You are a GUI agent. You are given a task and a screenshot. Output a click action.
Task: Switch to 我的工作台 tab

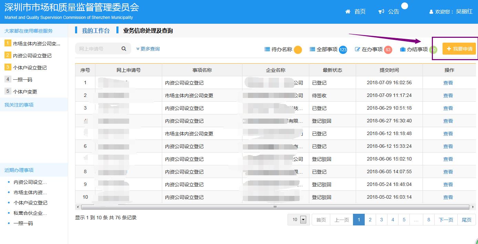[x=95, y=31]
